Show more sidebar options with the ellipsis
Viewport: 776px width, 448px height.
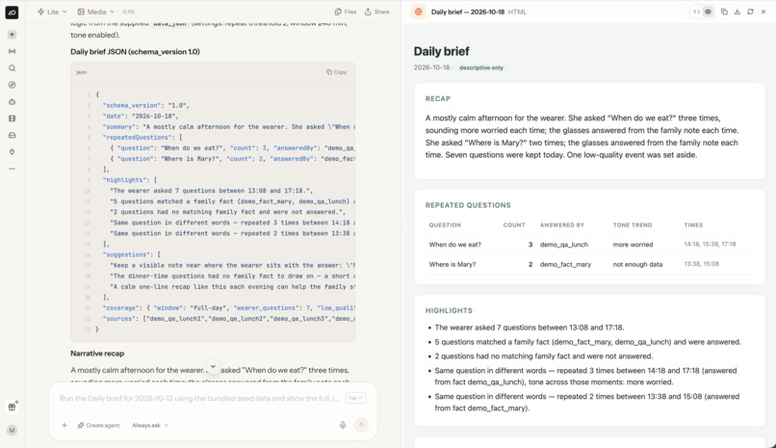pos(12,169)
